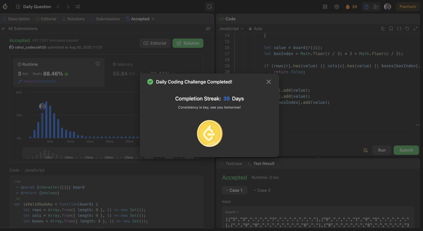Click the Run button
423x231 pixels.
[382, 150]
